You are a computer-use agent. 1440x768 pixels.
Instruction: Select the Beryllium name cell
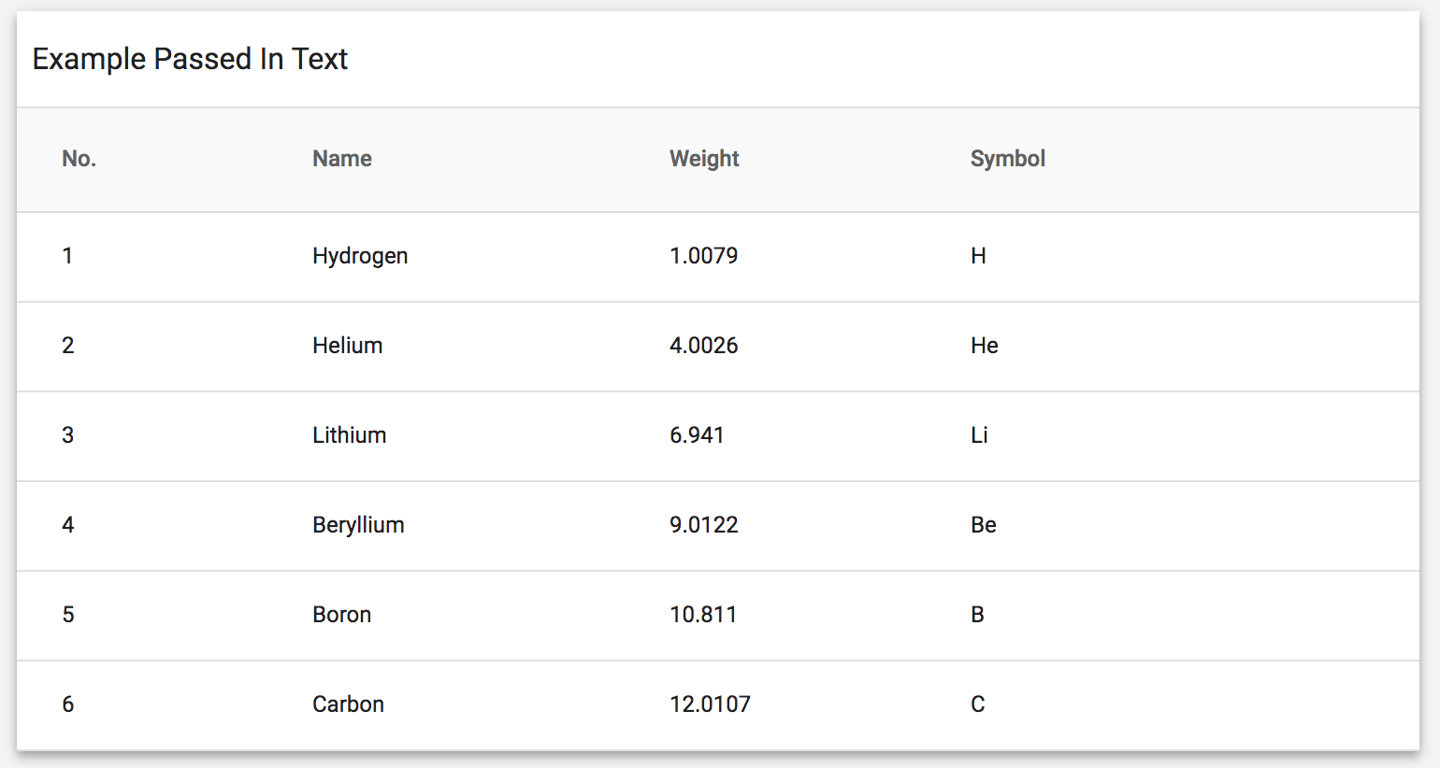coord(358,525)
